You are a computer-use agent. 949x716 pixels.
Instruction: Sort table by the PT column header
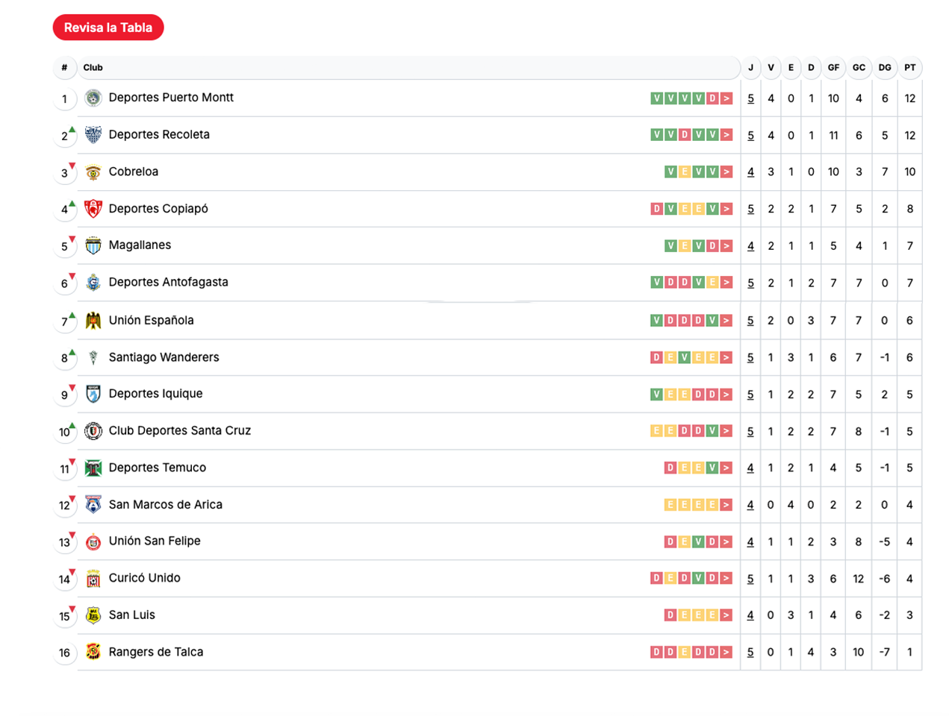tap(909, 68)
